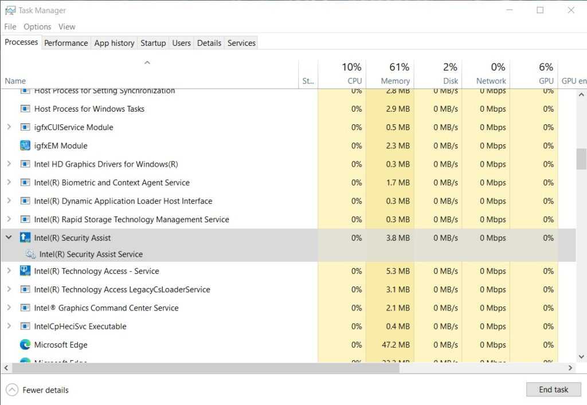Open the Startup tab
Image resolution: width=587 pixels, height=405 pixels.
[x=153, y=43]
